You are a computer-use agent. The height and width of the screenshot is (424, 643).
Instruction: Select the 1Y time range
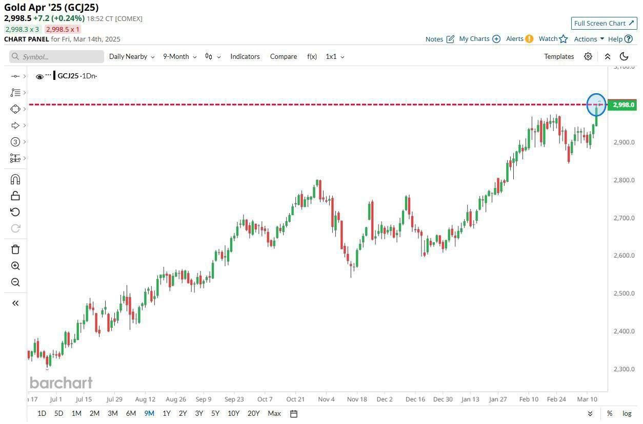(x=166, y=413)
